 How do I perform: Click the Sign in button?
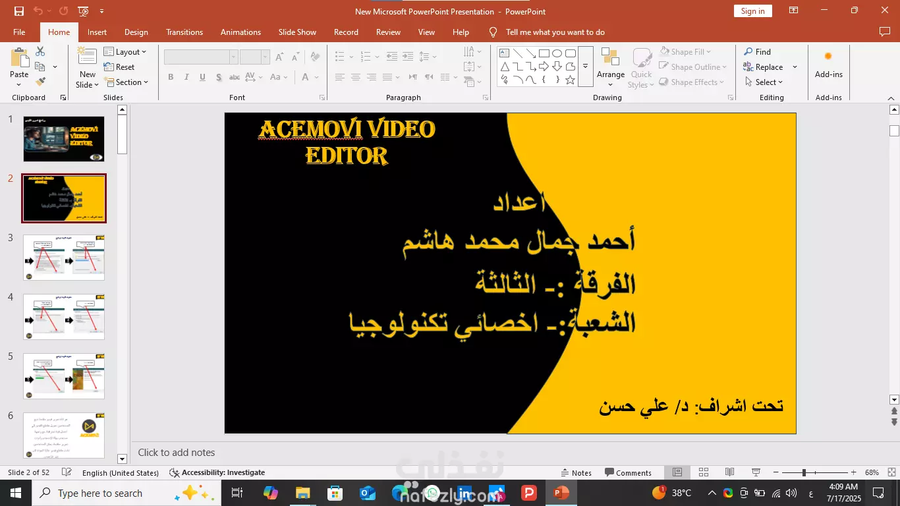(752, 11)
